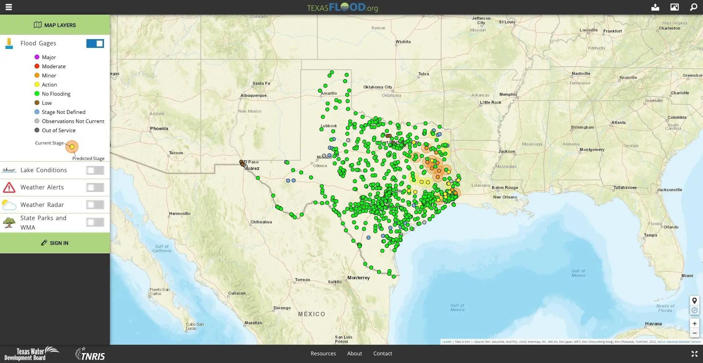Toggle the Weather Alerts layer on
Screen dimensions: 703x363
coord(95,188)
